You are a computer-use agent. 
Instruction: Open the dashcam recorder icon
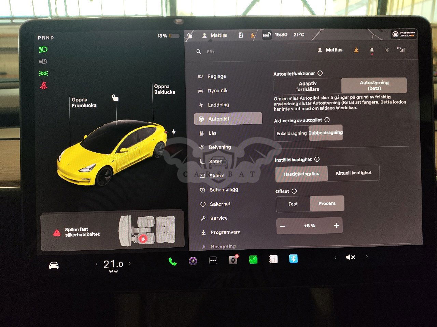pyautogui.click(x=233, y=260)
